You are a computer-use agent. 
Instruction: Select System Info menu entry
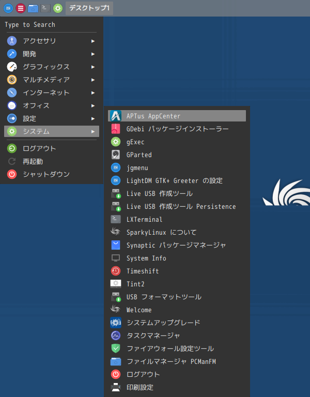(146, 258)
